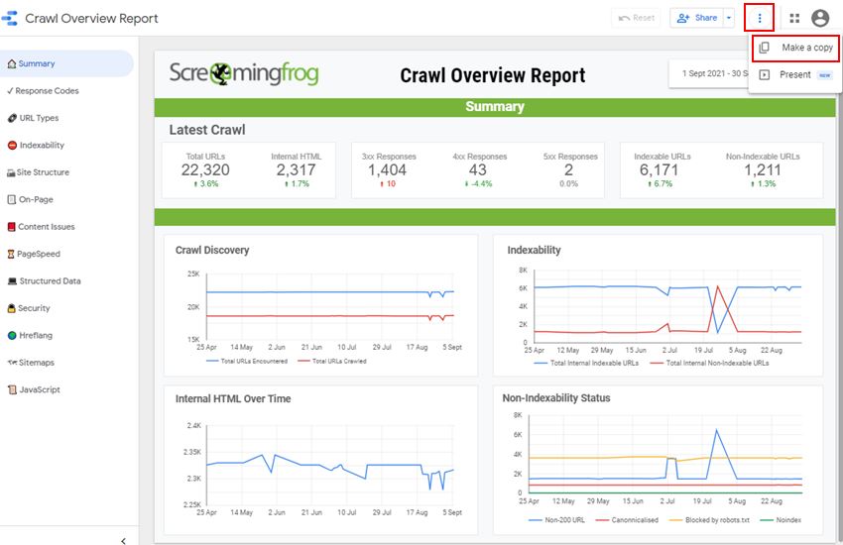Go to the Hreflang page
Viewport: 843px width, 545px height.
click(x=30, y=335)
